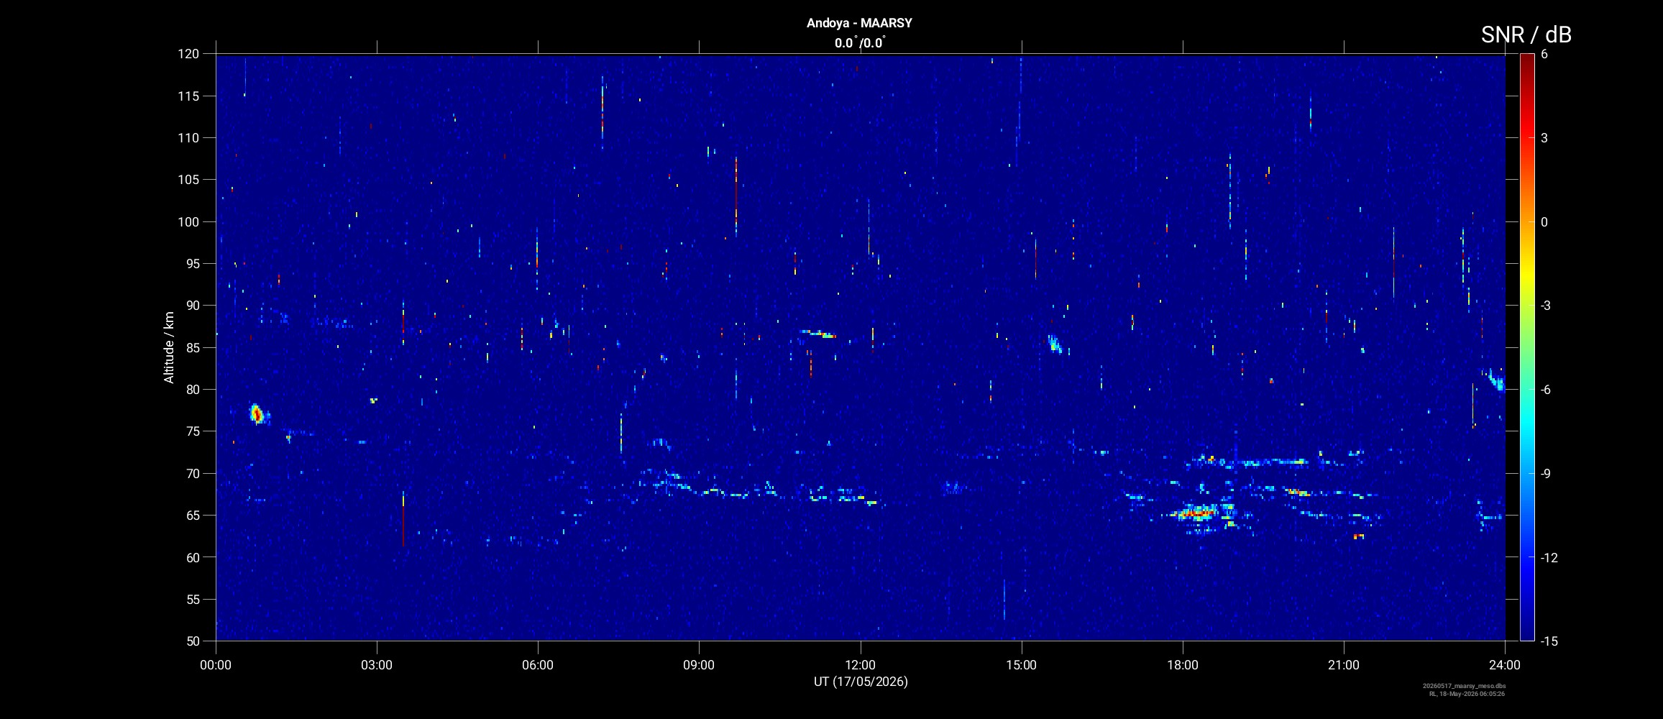Click the time tick label "12:00"
This screenshot has height=719, width=1663.
tap(860, 665)
